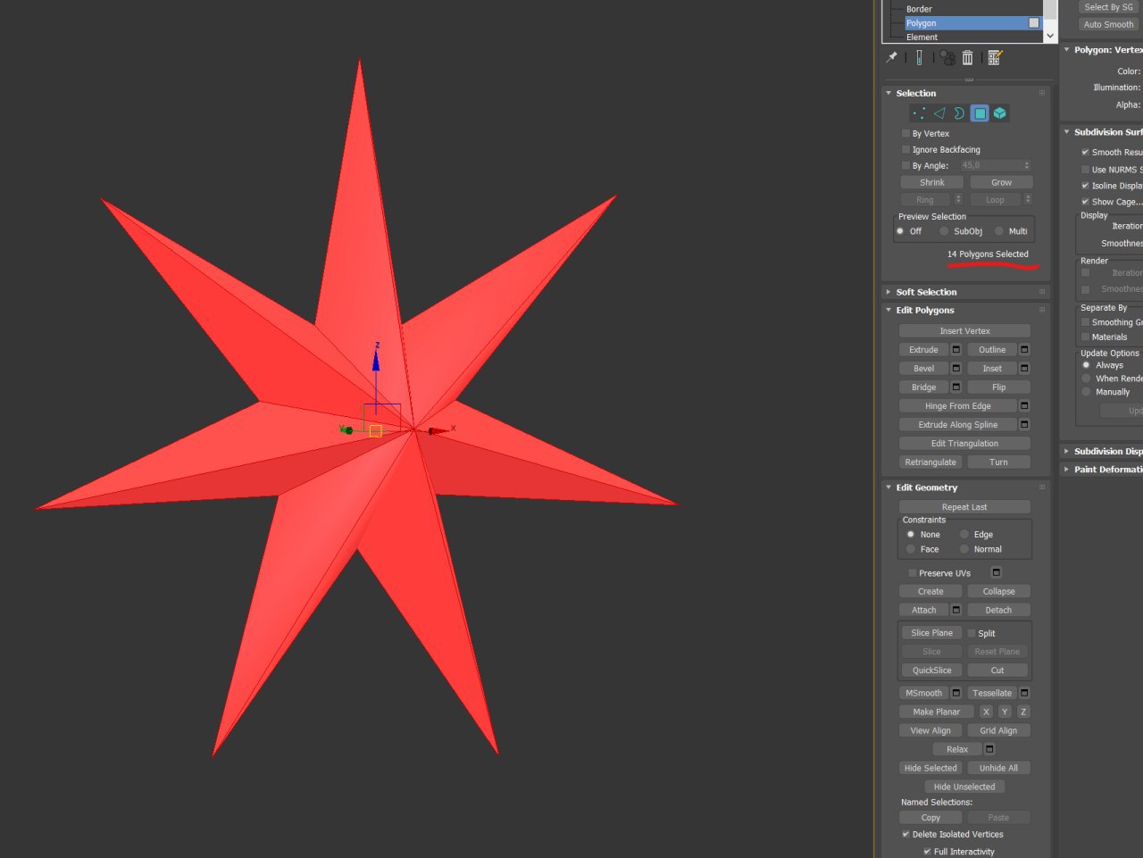This screenshot has height=858, width=1143.
Task: Select Element in modifier stack tree
Action: coord(922,37)
